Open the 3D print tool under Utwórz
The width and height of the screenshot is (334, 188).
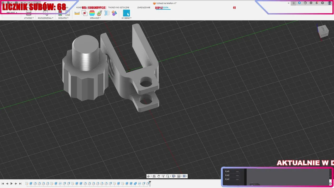29,13
